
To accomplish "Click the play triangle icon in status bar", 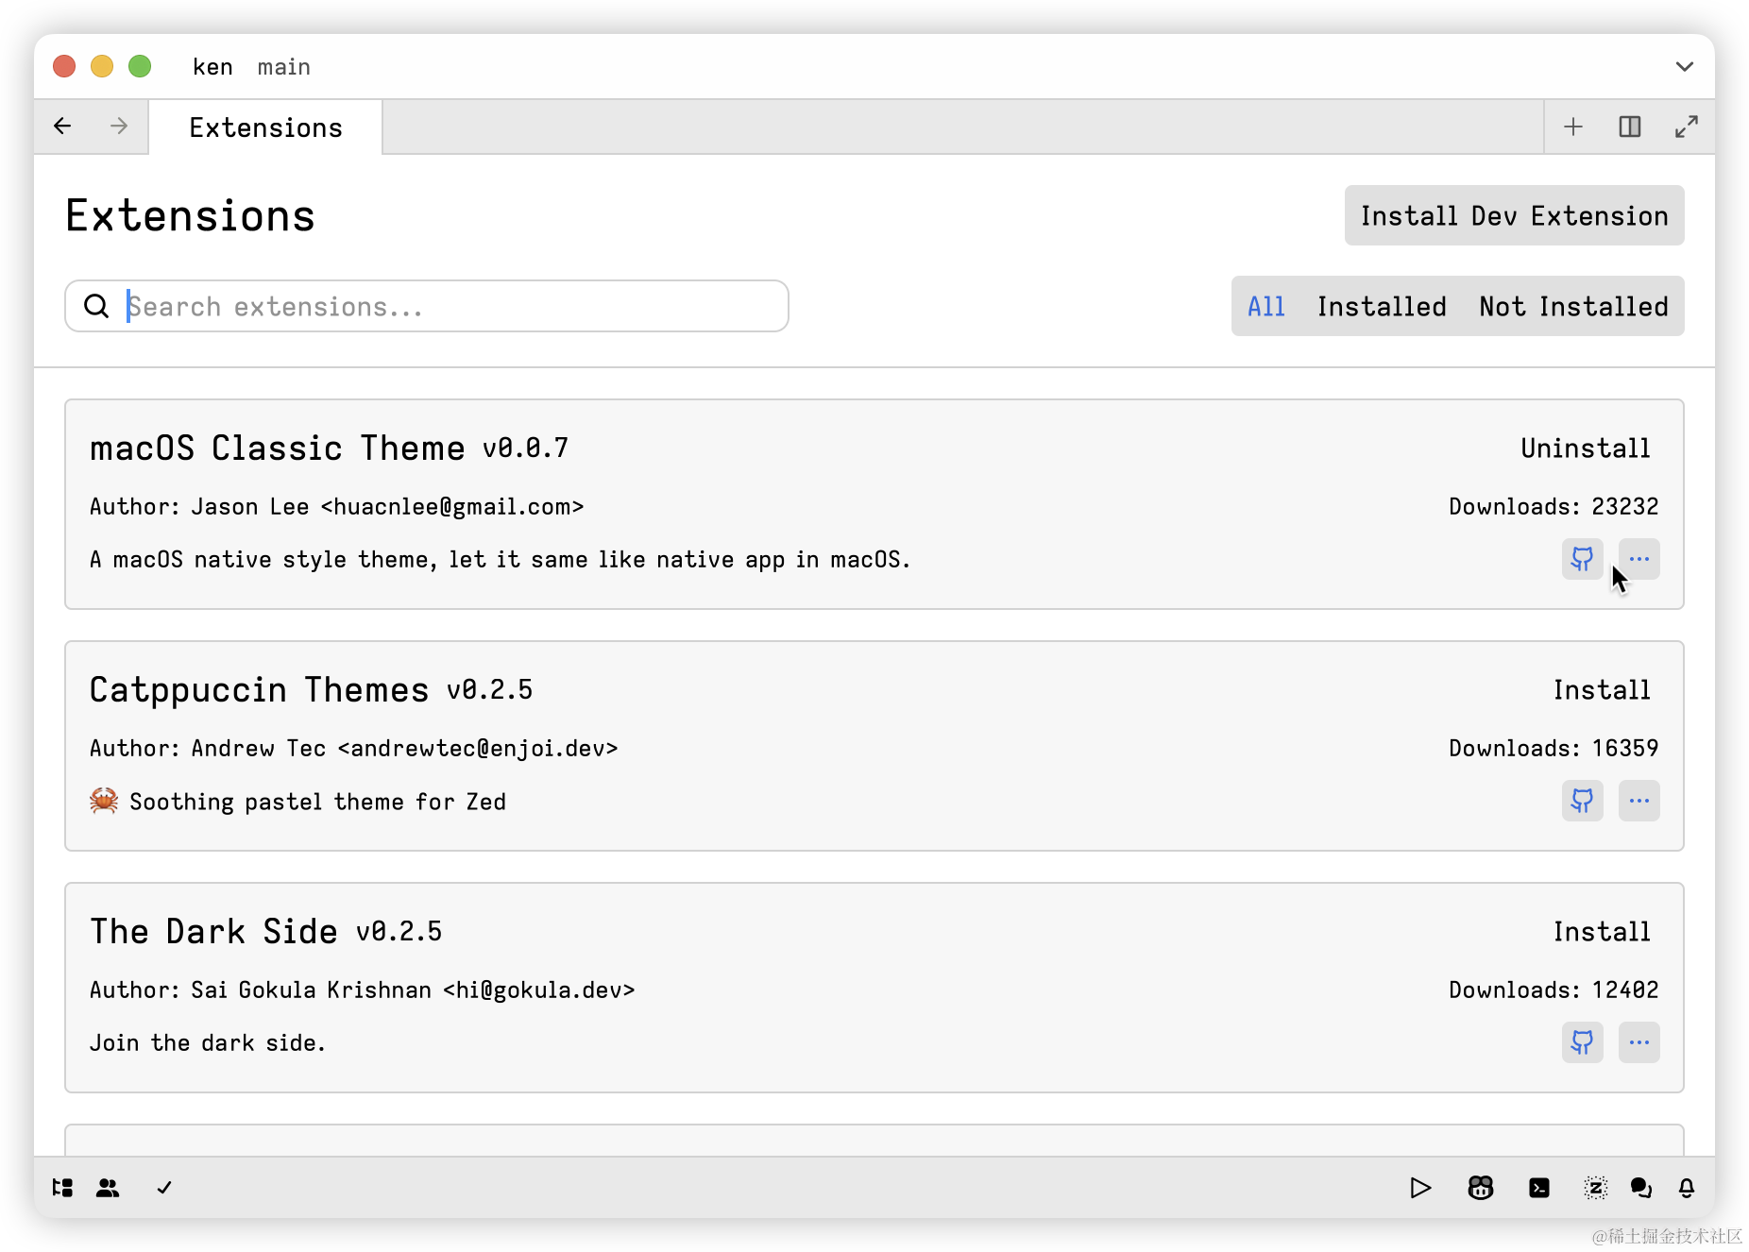I will [1420, 1188].
